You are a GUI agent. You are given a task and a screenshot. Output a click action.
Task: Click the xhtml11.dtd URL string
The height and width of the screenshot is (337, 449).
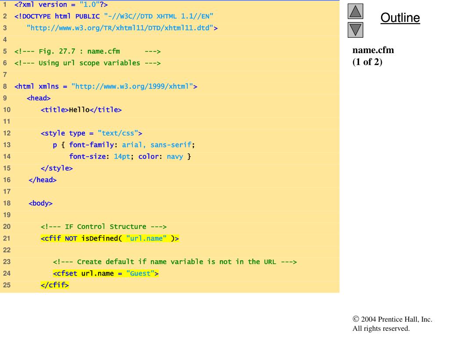[x=122, y=28]
